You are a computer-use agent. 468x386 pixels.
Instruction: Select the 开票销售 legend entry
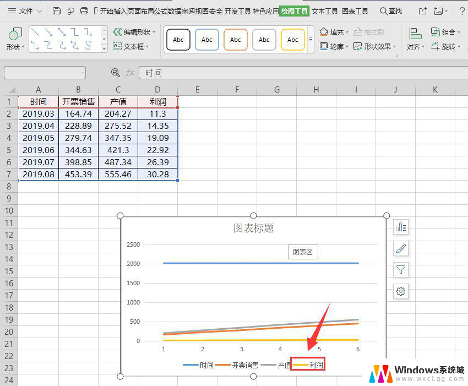click(x=237, y=365)
